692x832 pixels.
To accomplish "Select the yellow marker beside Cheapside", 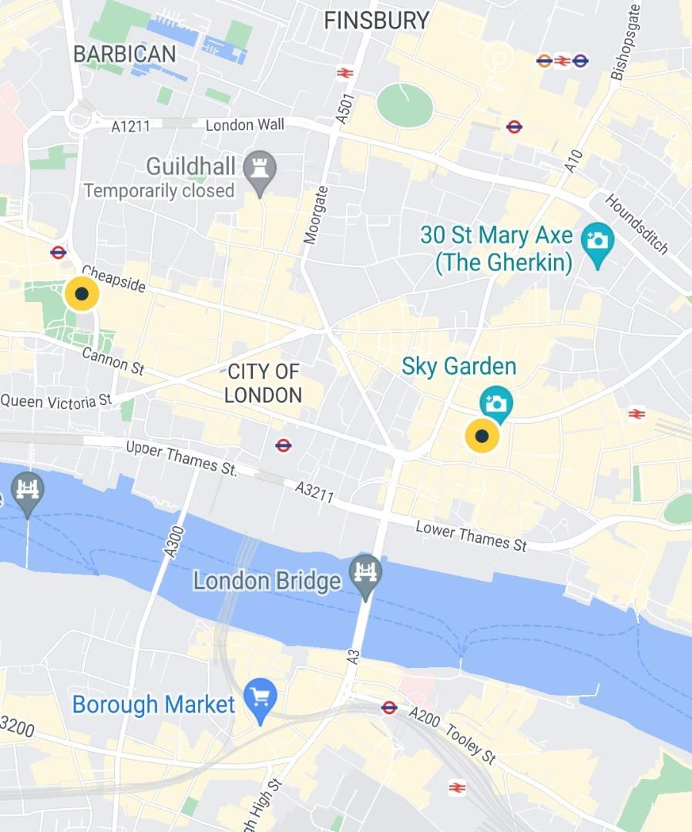I will click(x=82, y=294).
